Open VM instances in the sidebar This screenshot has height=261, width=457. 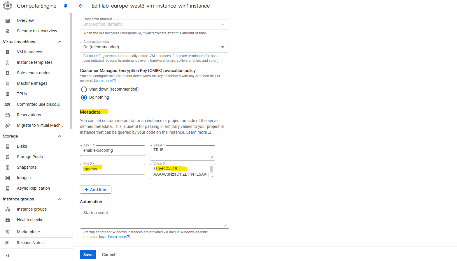pos(29,52)
